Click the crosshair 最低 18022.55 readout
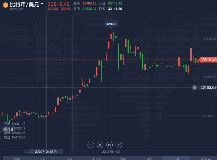The width and height of the screenshot is (217, 160). point(15,133)
